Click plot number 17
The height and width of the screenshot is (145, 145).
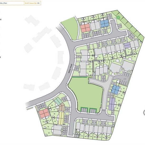tap(92, 59)
